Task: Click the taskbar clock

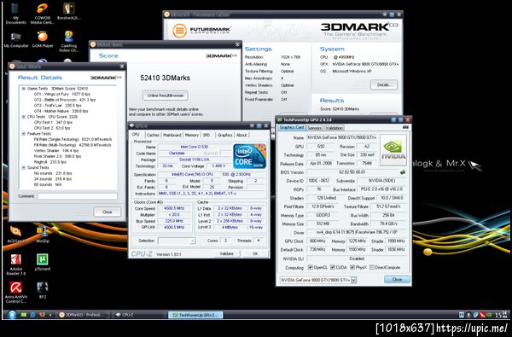Action: [x=502, y=315]
